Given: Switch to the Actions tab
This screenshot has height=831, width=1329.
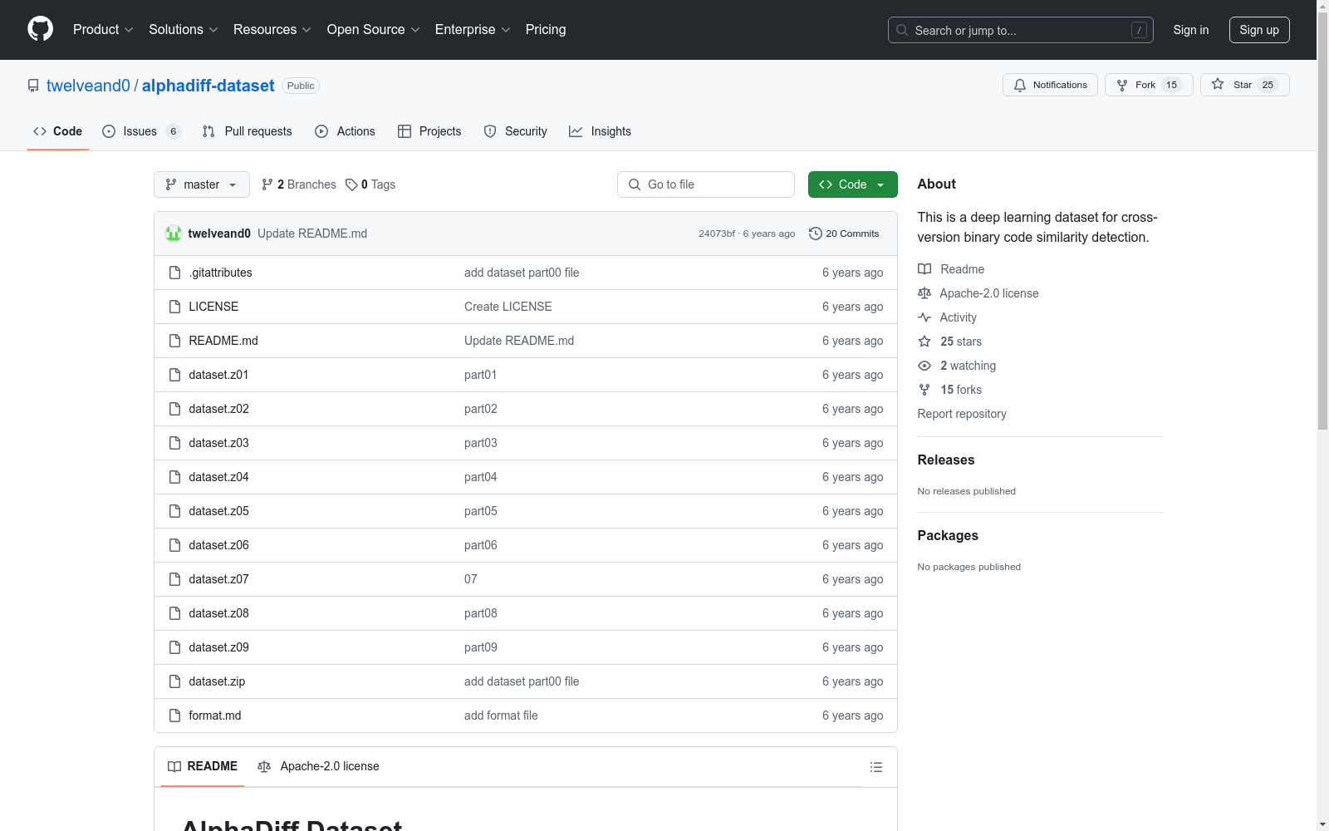Looking at the screenshot, I should pyautogui.click(x=345, y=131).
